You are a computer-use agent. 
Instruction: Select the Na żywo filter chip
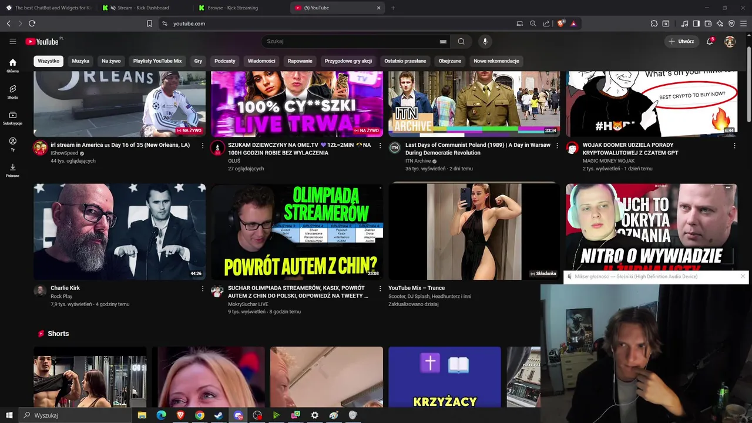click(x=111, y=61)
